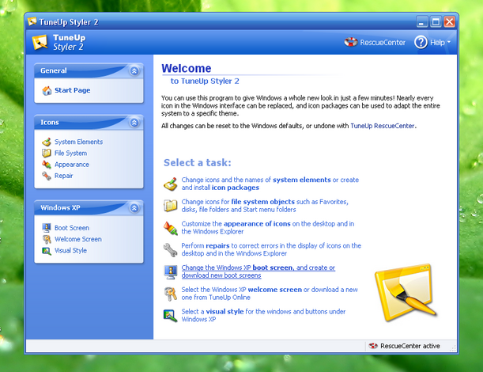Viewport: 483px width, 372px height.
Task: Click the Boot Screen monitor icon in sidebar
Action: [47, 228]
